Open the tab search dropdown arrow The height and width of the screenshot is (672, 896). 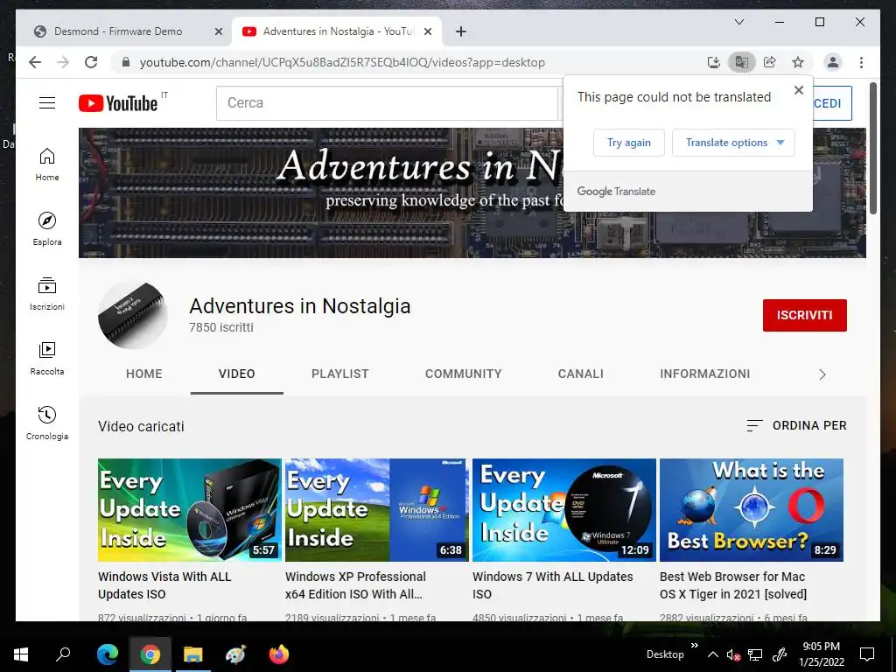click(x=738, y=22)
